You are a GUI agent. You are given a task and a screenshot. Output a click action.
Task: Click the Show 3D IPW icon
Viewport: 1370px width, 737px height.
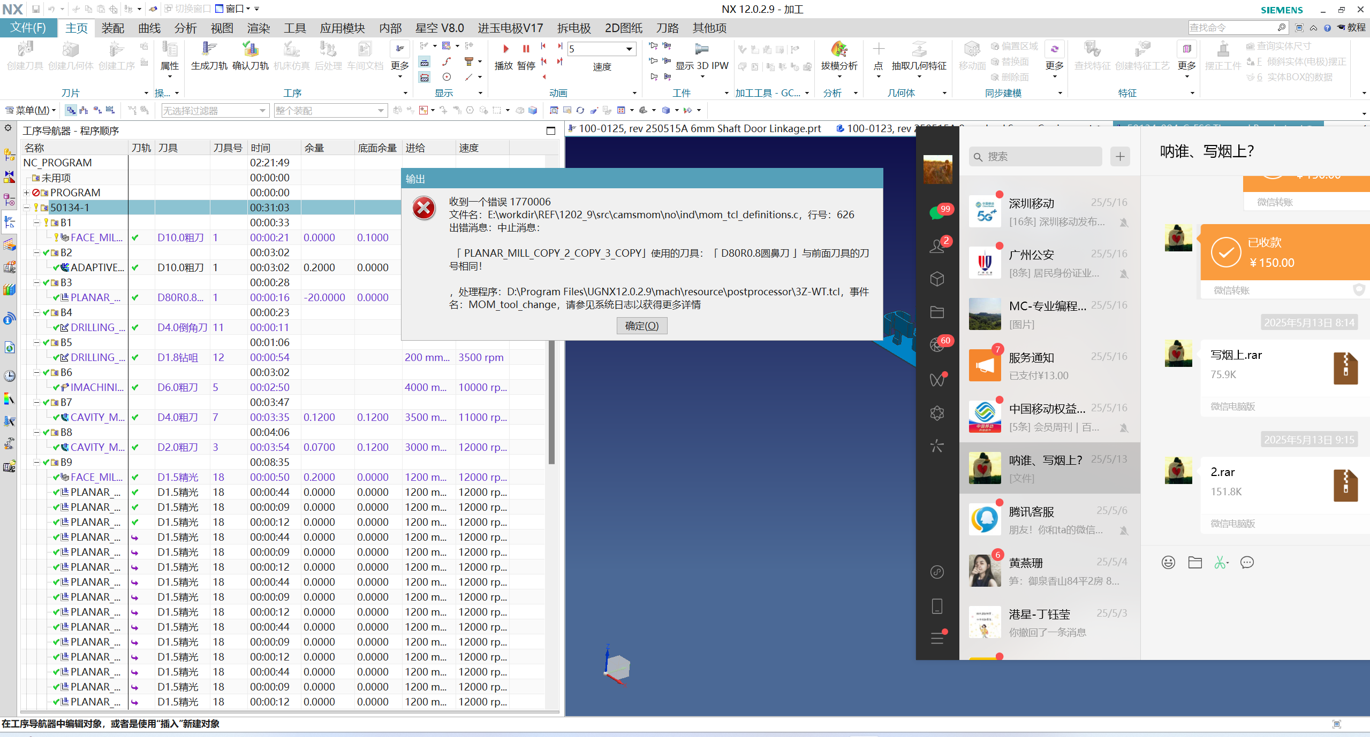[701, 50]
